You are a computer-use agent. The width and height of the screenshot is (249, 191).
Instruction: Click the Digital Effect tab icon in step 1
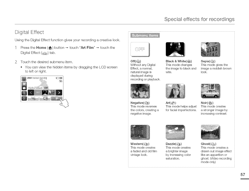tap(45, 53)
